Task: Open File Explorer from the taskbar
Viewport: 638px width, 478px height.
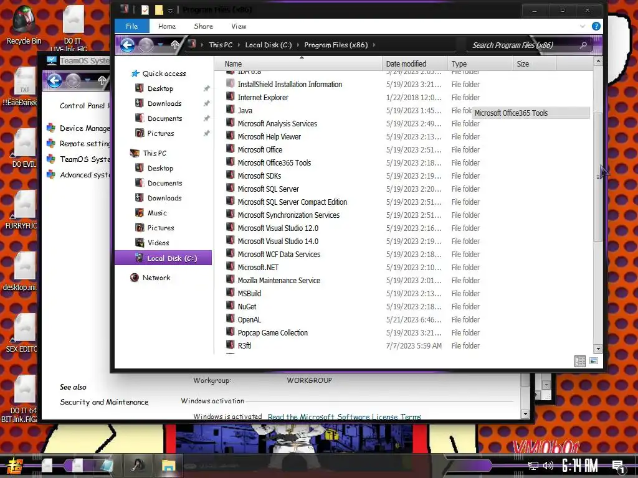Action: [x=168, y=466]
